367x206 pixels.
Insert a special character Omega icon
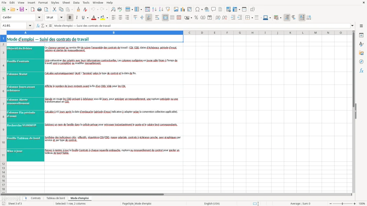[197, 9]
